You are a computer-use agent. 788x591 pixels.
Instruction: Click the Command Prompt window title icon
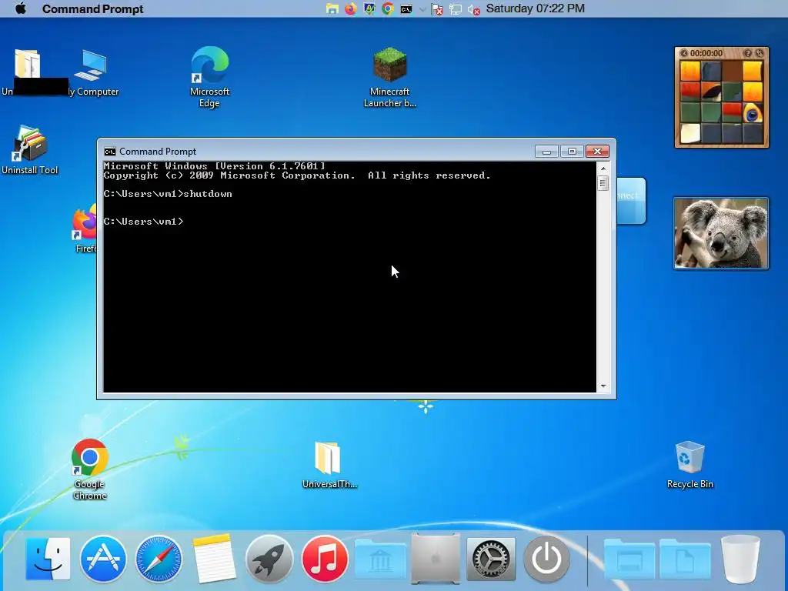pos(109,152)
